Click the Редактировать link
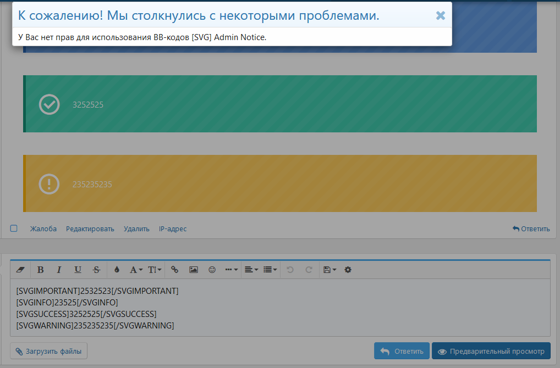Screen dimensions: 560x368 click(x=90, y=228)
